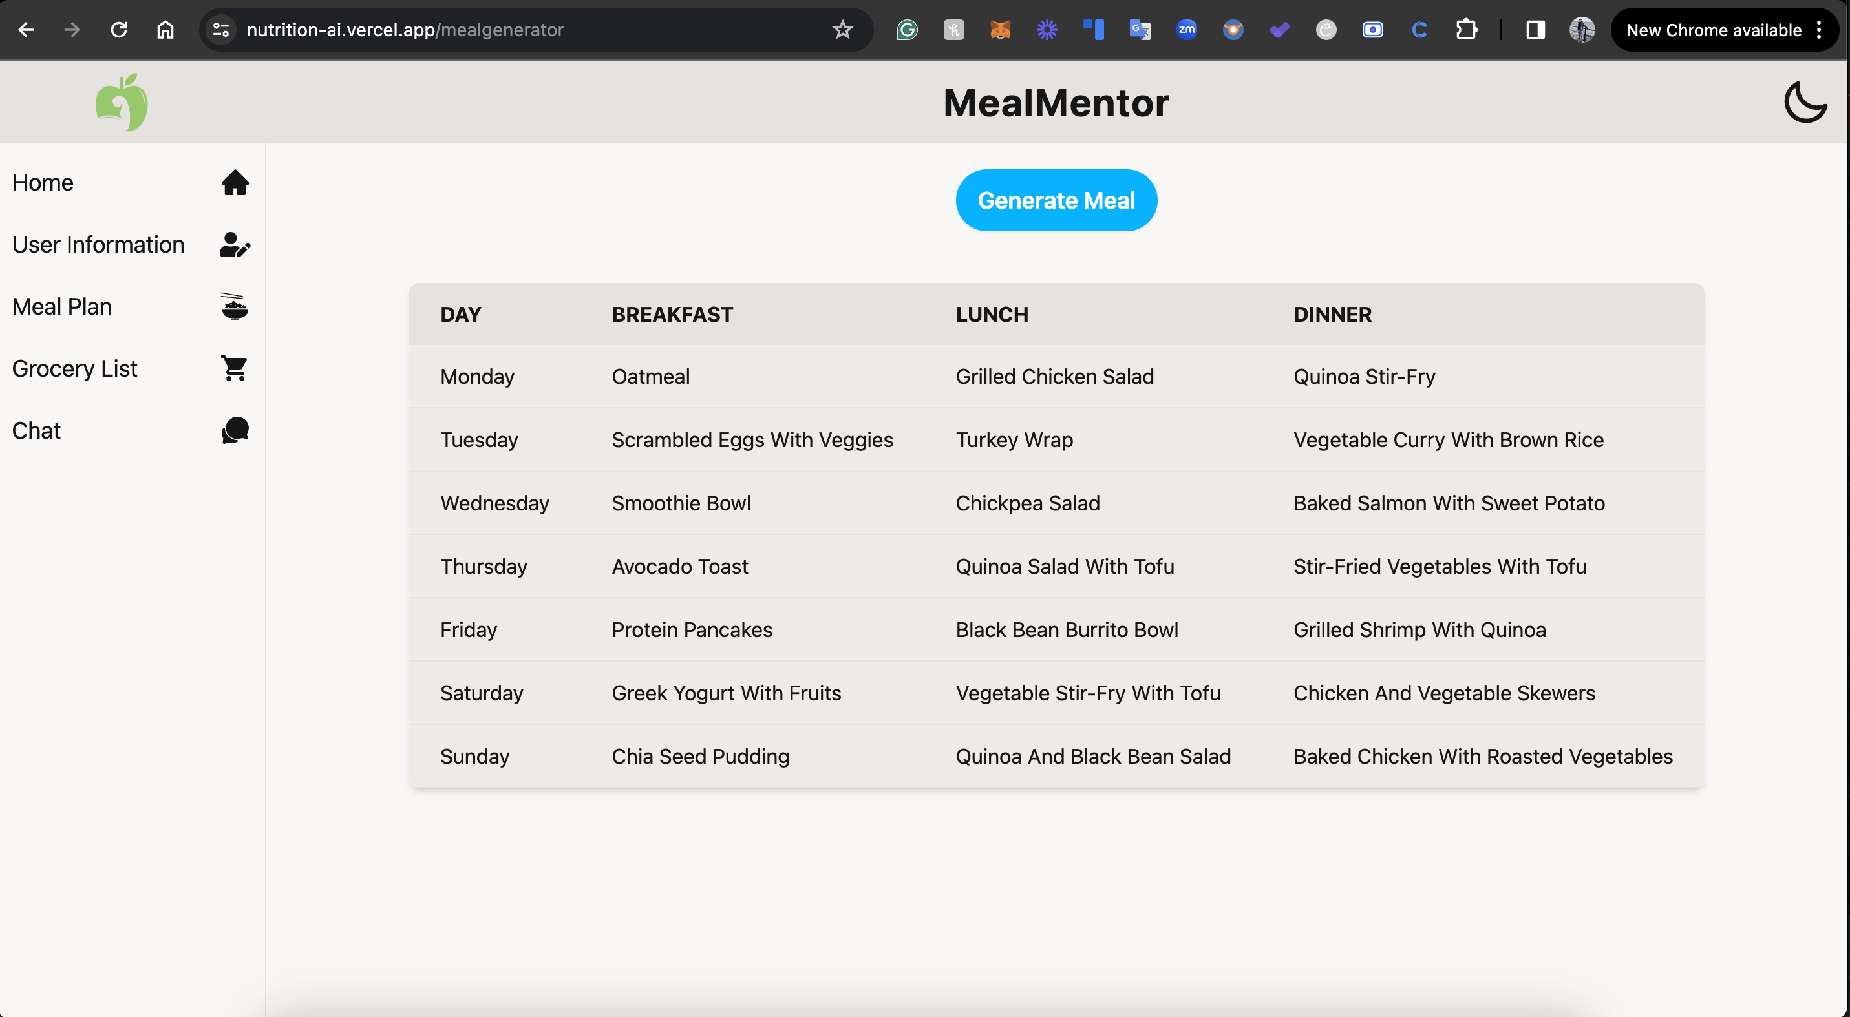This screenshot has height=1017, width=1850.
Task: Open Grocery List using the shopping cart icon
Action: (235, 368)
